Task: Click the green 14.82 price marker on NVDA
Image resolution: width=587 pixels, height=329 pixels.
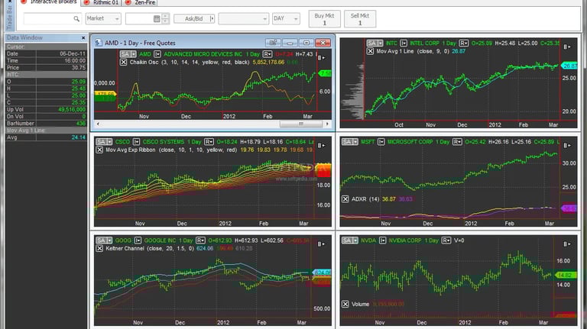Action: pyautogui.click(x=565, y=275)
